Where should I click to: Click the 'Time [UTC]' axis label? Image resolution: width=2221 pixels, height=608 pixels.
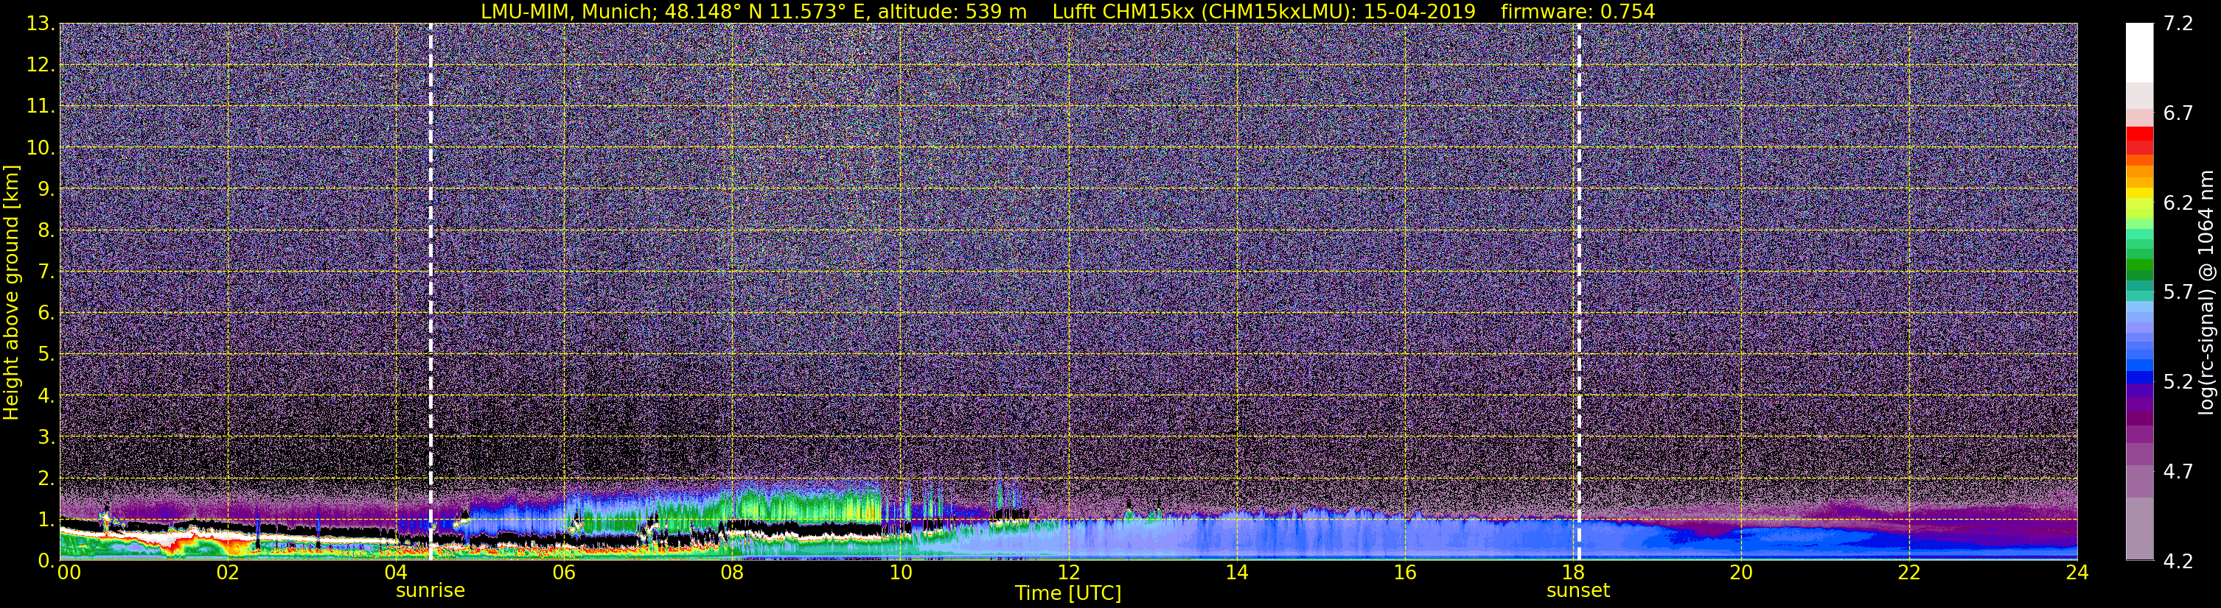(x=1068, y=593)
